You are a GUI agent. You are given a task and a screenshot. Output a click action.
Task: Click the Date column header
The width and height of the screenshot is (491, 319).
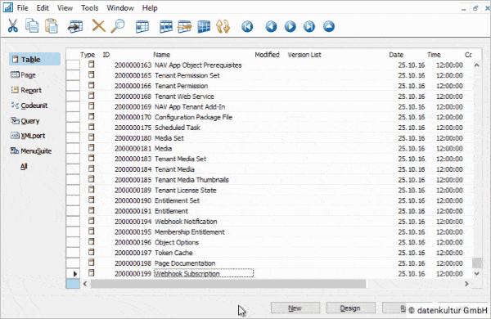pos(396,55)
